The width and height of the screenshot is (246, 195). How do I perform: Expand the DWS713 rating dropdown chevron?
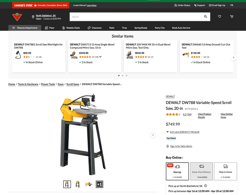click(x=100, y=57)
